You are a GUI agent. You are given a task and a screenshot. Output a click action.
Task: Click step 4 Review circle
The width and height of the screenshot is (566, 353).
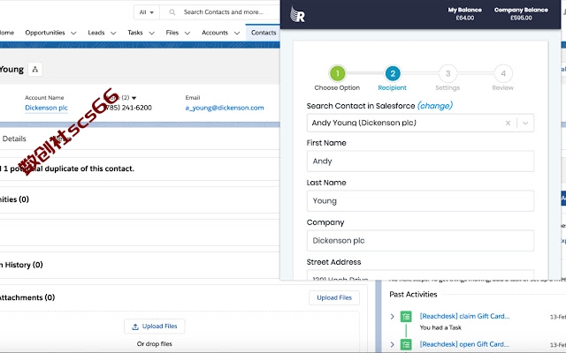coord(503,73)
